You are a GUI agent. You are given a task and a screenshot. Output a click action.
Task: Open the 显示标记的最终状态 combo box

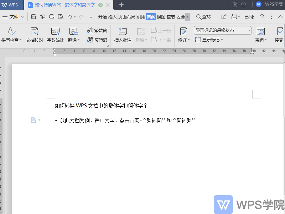point(222,30)
